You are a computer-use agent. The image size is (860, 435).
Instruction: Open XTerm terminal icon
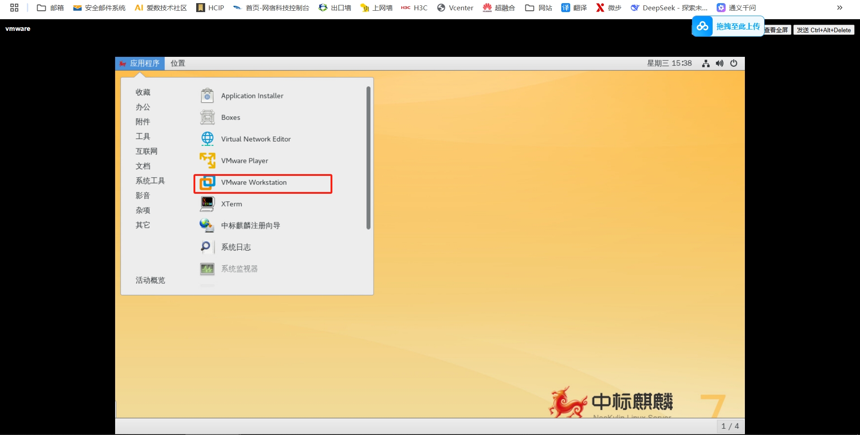click(x=207, y=204)
